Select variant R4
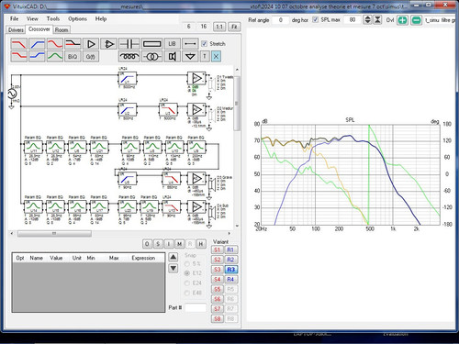The width and height of the screenshot is (459, 344). pos(230,279)
